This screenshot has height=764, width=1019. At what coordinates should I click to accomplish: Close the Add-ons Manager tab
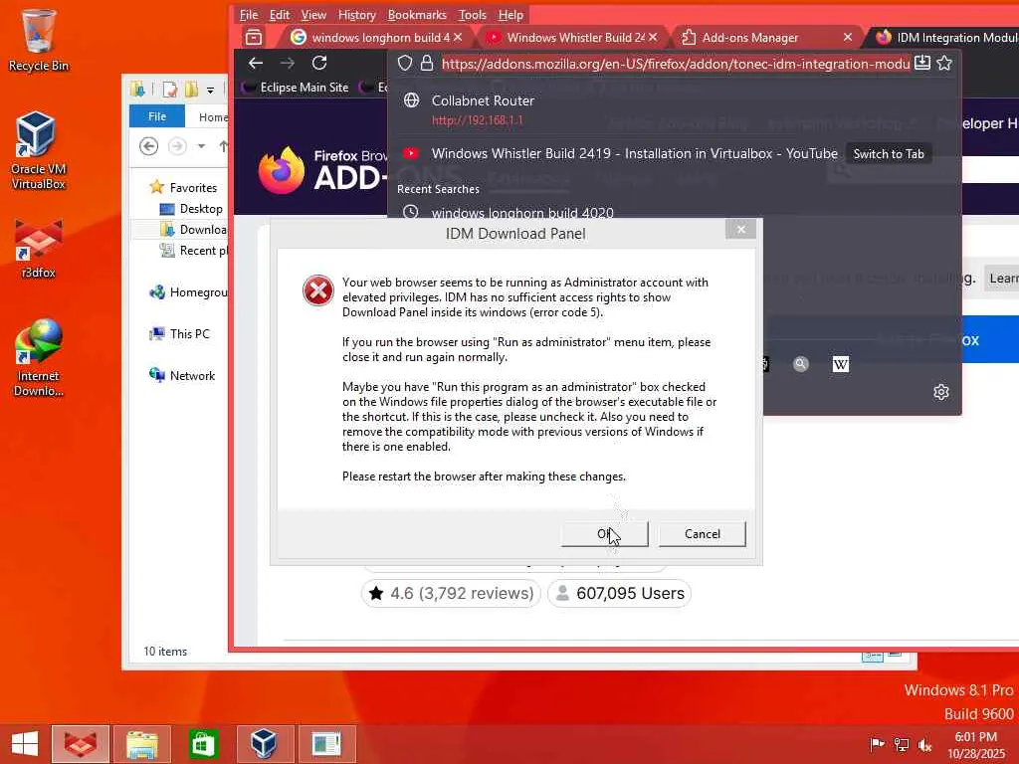(848, 37)
